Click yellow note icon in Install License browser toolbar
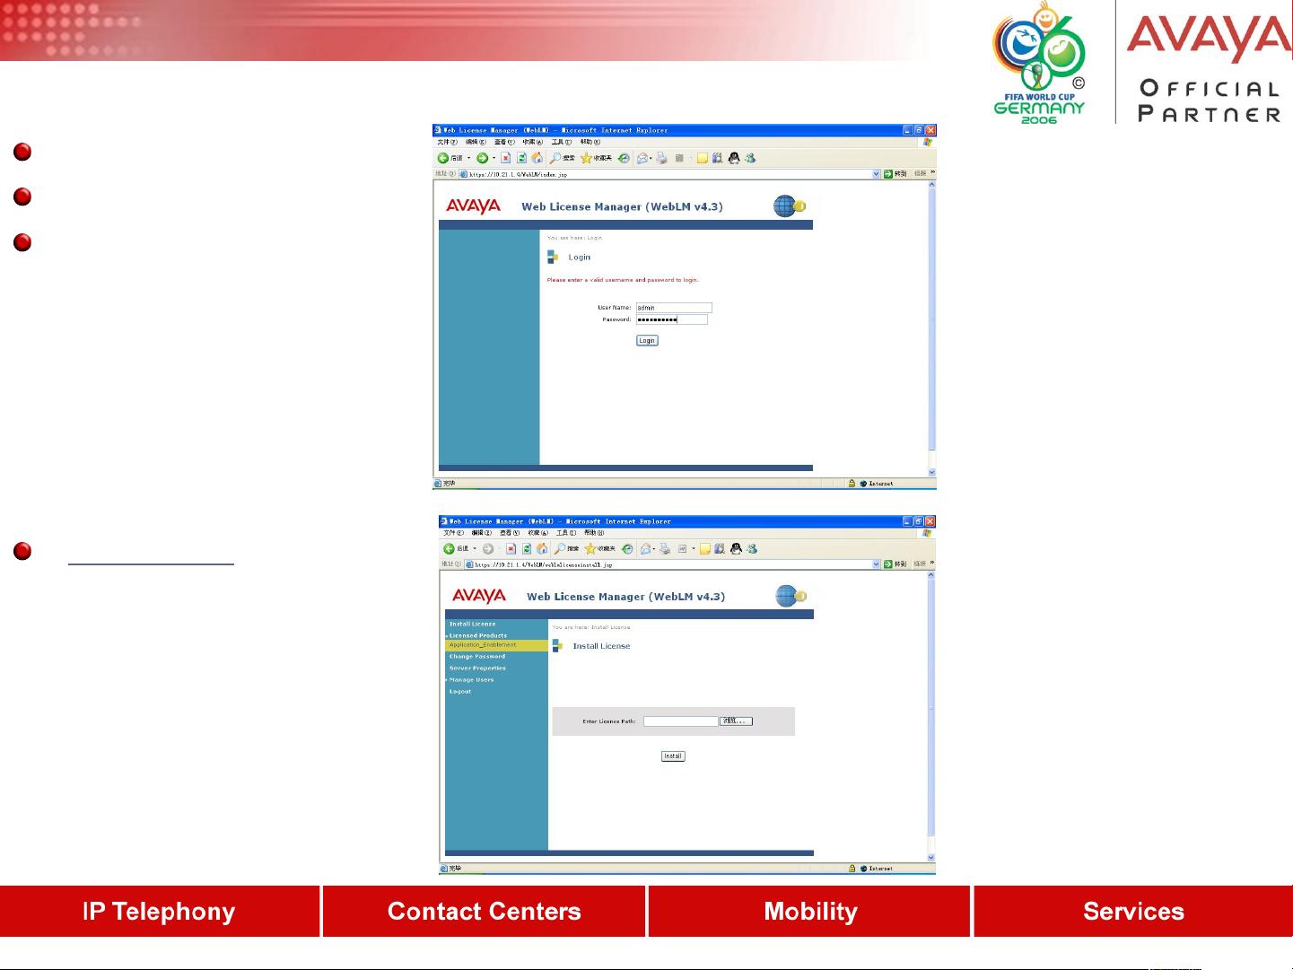 coord(704,548)
